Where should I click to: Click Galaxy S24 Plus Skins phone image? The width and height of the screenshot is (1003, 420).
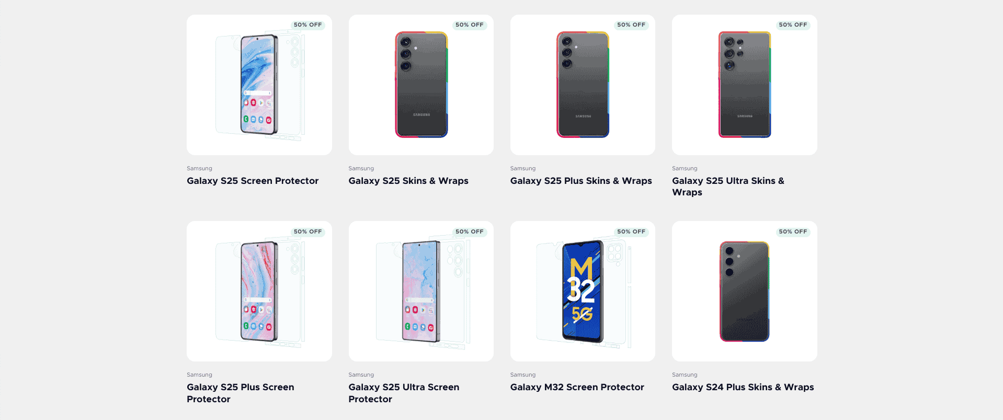pyautogui.click(x=744, y=291)
